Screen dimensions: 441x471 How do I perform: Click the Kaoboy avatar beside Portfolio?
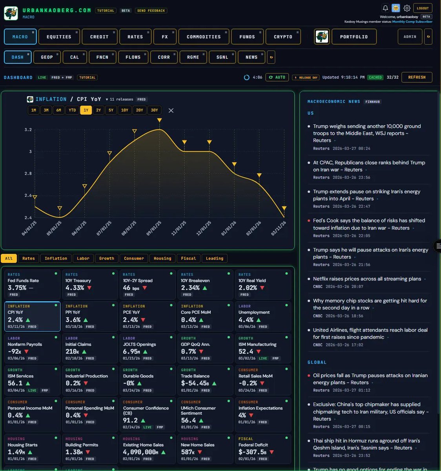[322, 37]
